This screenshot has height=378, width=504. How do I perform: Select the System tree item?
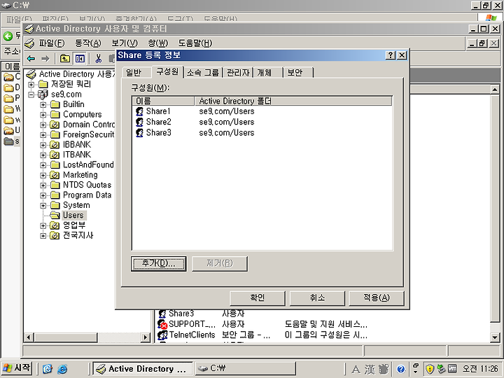point(76,205)
